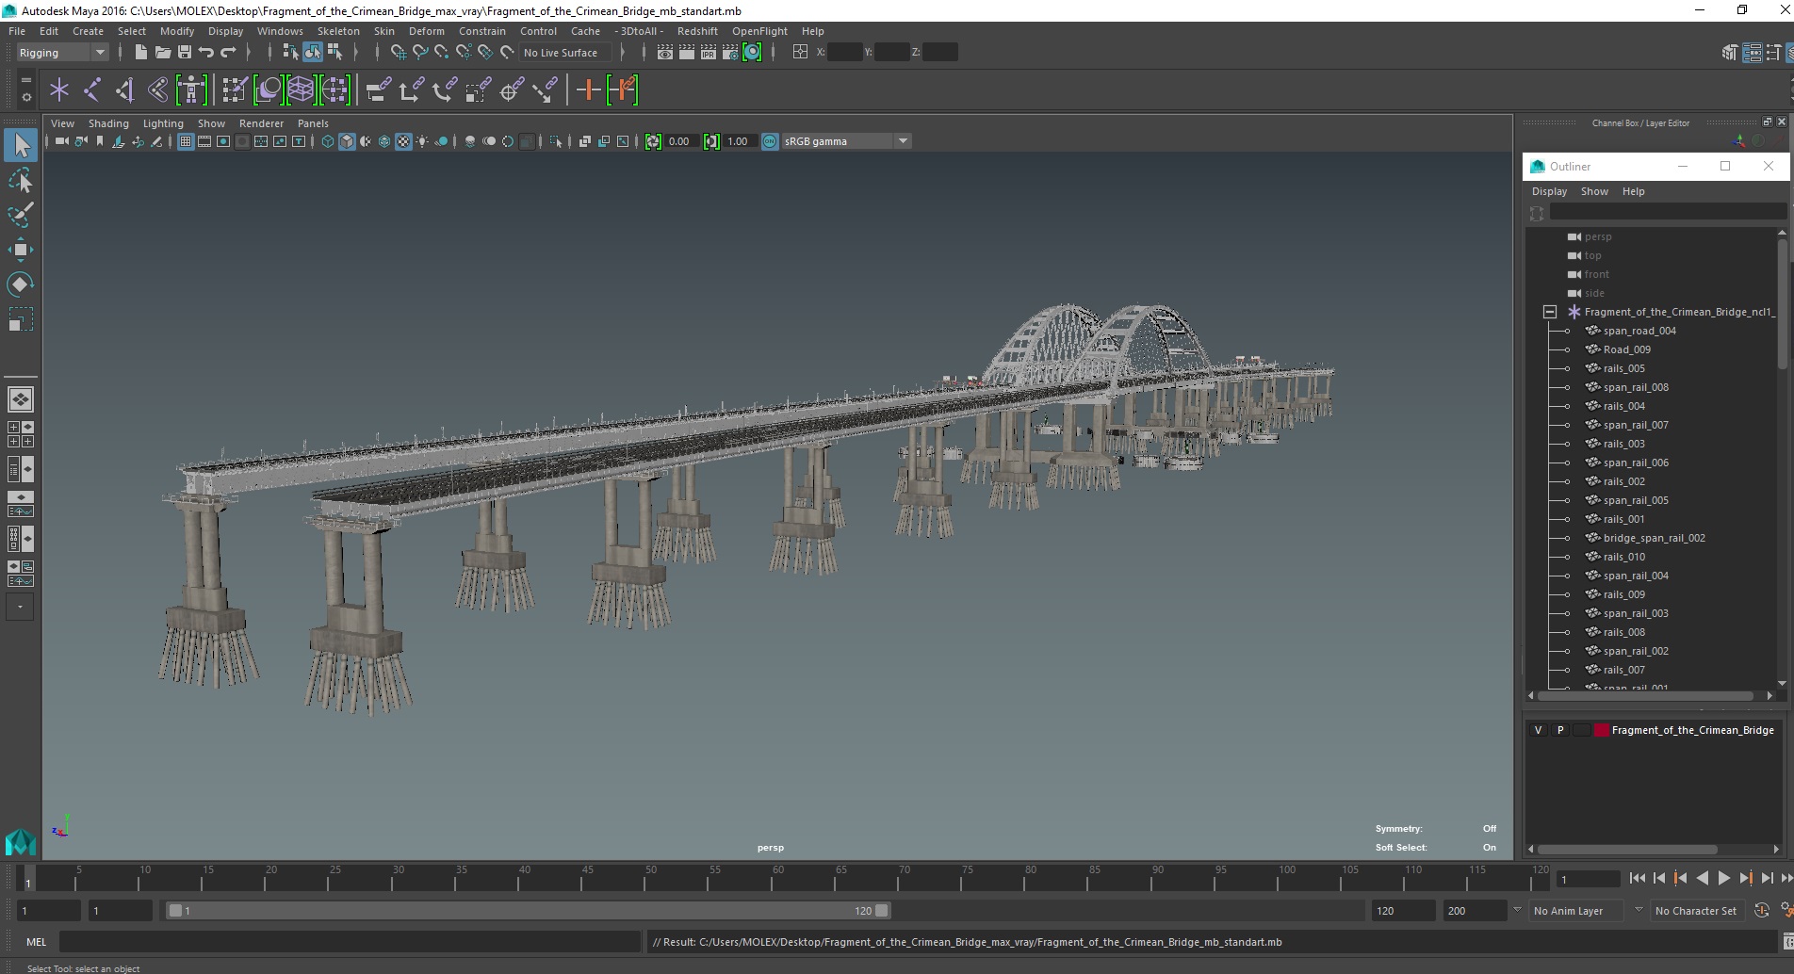Screen dimensions: 1794x974
Task: Toggle layer visibility V box
Action: point(1539,730)
